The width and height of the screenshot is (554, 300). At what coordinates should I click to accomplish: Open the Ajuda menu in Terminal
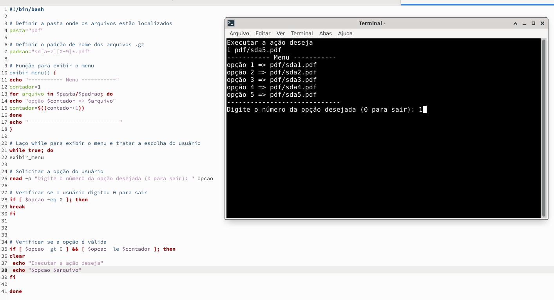click(x=345, y=33)
